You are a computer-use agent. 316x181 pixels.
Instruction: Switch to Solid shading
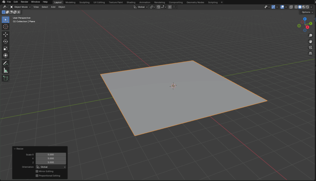point(300,7)
